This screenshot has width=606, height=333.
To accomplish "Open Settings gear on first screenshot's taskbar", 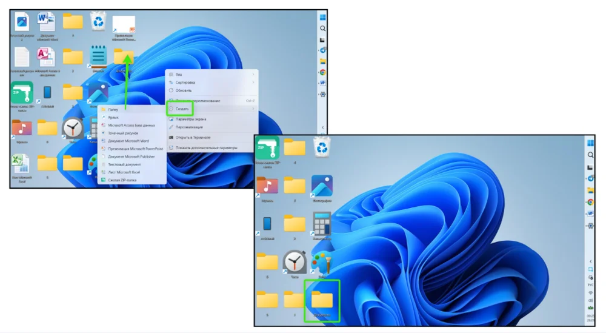I will [323, 95].
